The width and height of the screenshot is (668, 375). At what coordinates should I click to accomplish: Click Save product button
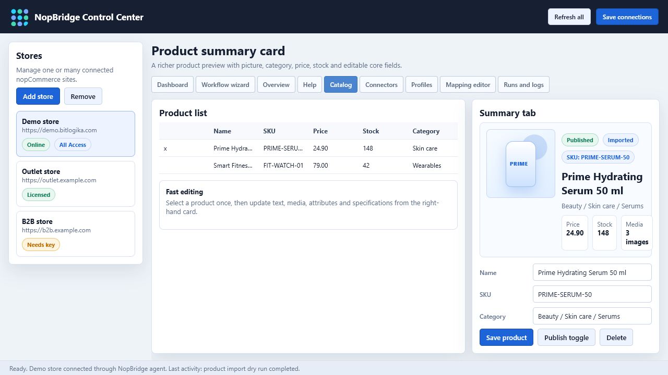[506, 337]
